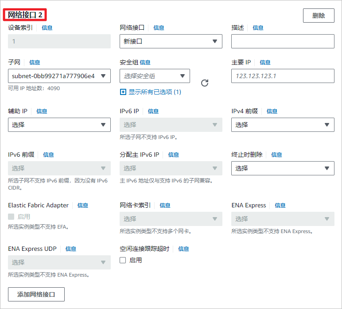The width and height of the screenshot is (342, 309).
Task: Click the refresh security groups icon
Action: (x=205, y=83)
